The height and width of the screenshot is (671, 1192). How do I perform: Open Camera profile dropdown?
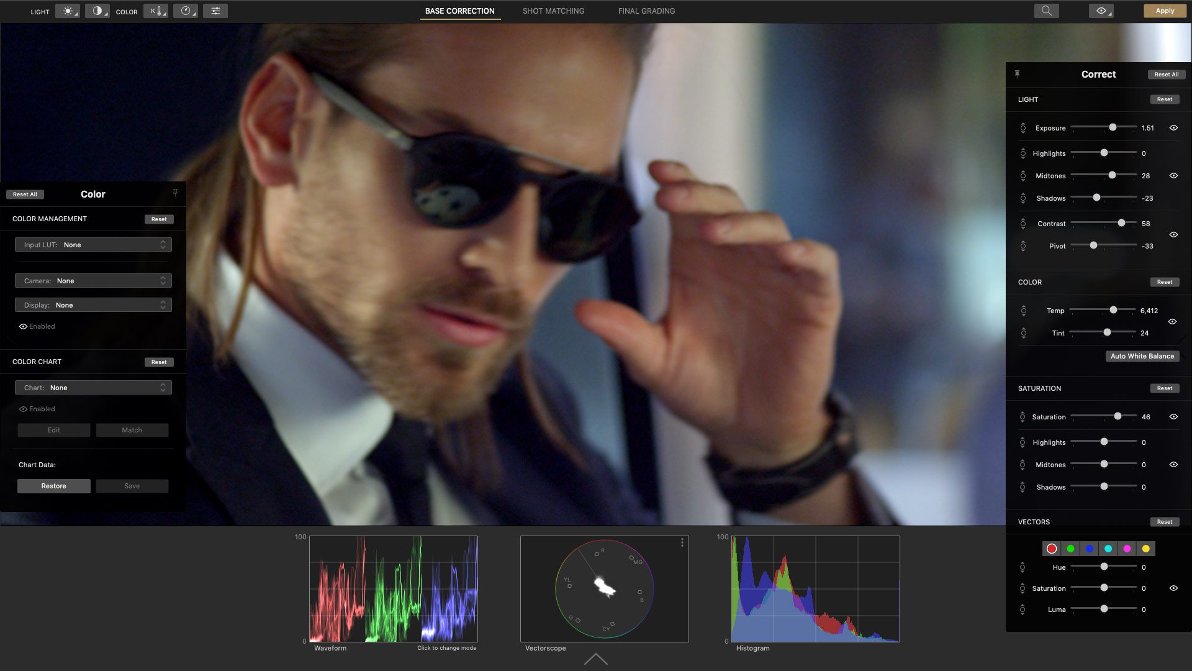pos(93,280)
